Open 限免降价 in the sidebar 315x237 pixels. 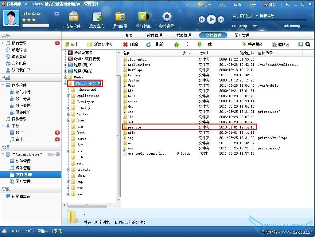coord(23,112)
